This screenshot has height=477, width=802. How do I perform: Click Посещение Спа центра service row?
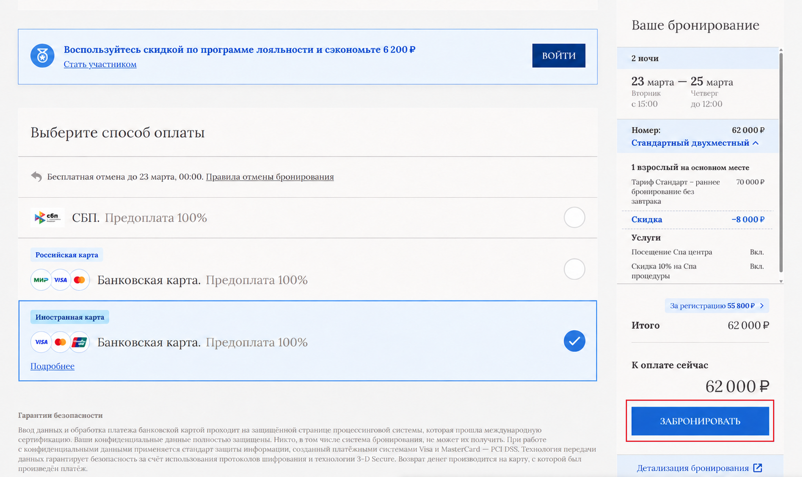click(x=698, y=252)
